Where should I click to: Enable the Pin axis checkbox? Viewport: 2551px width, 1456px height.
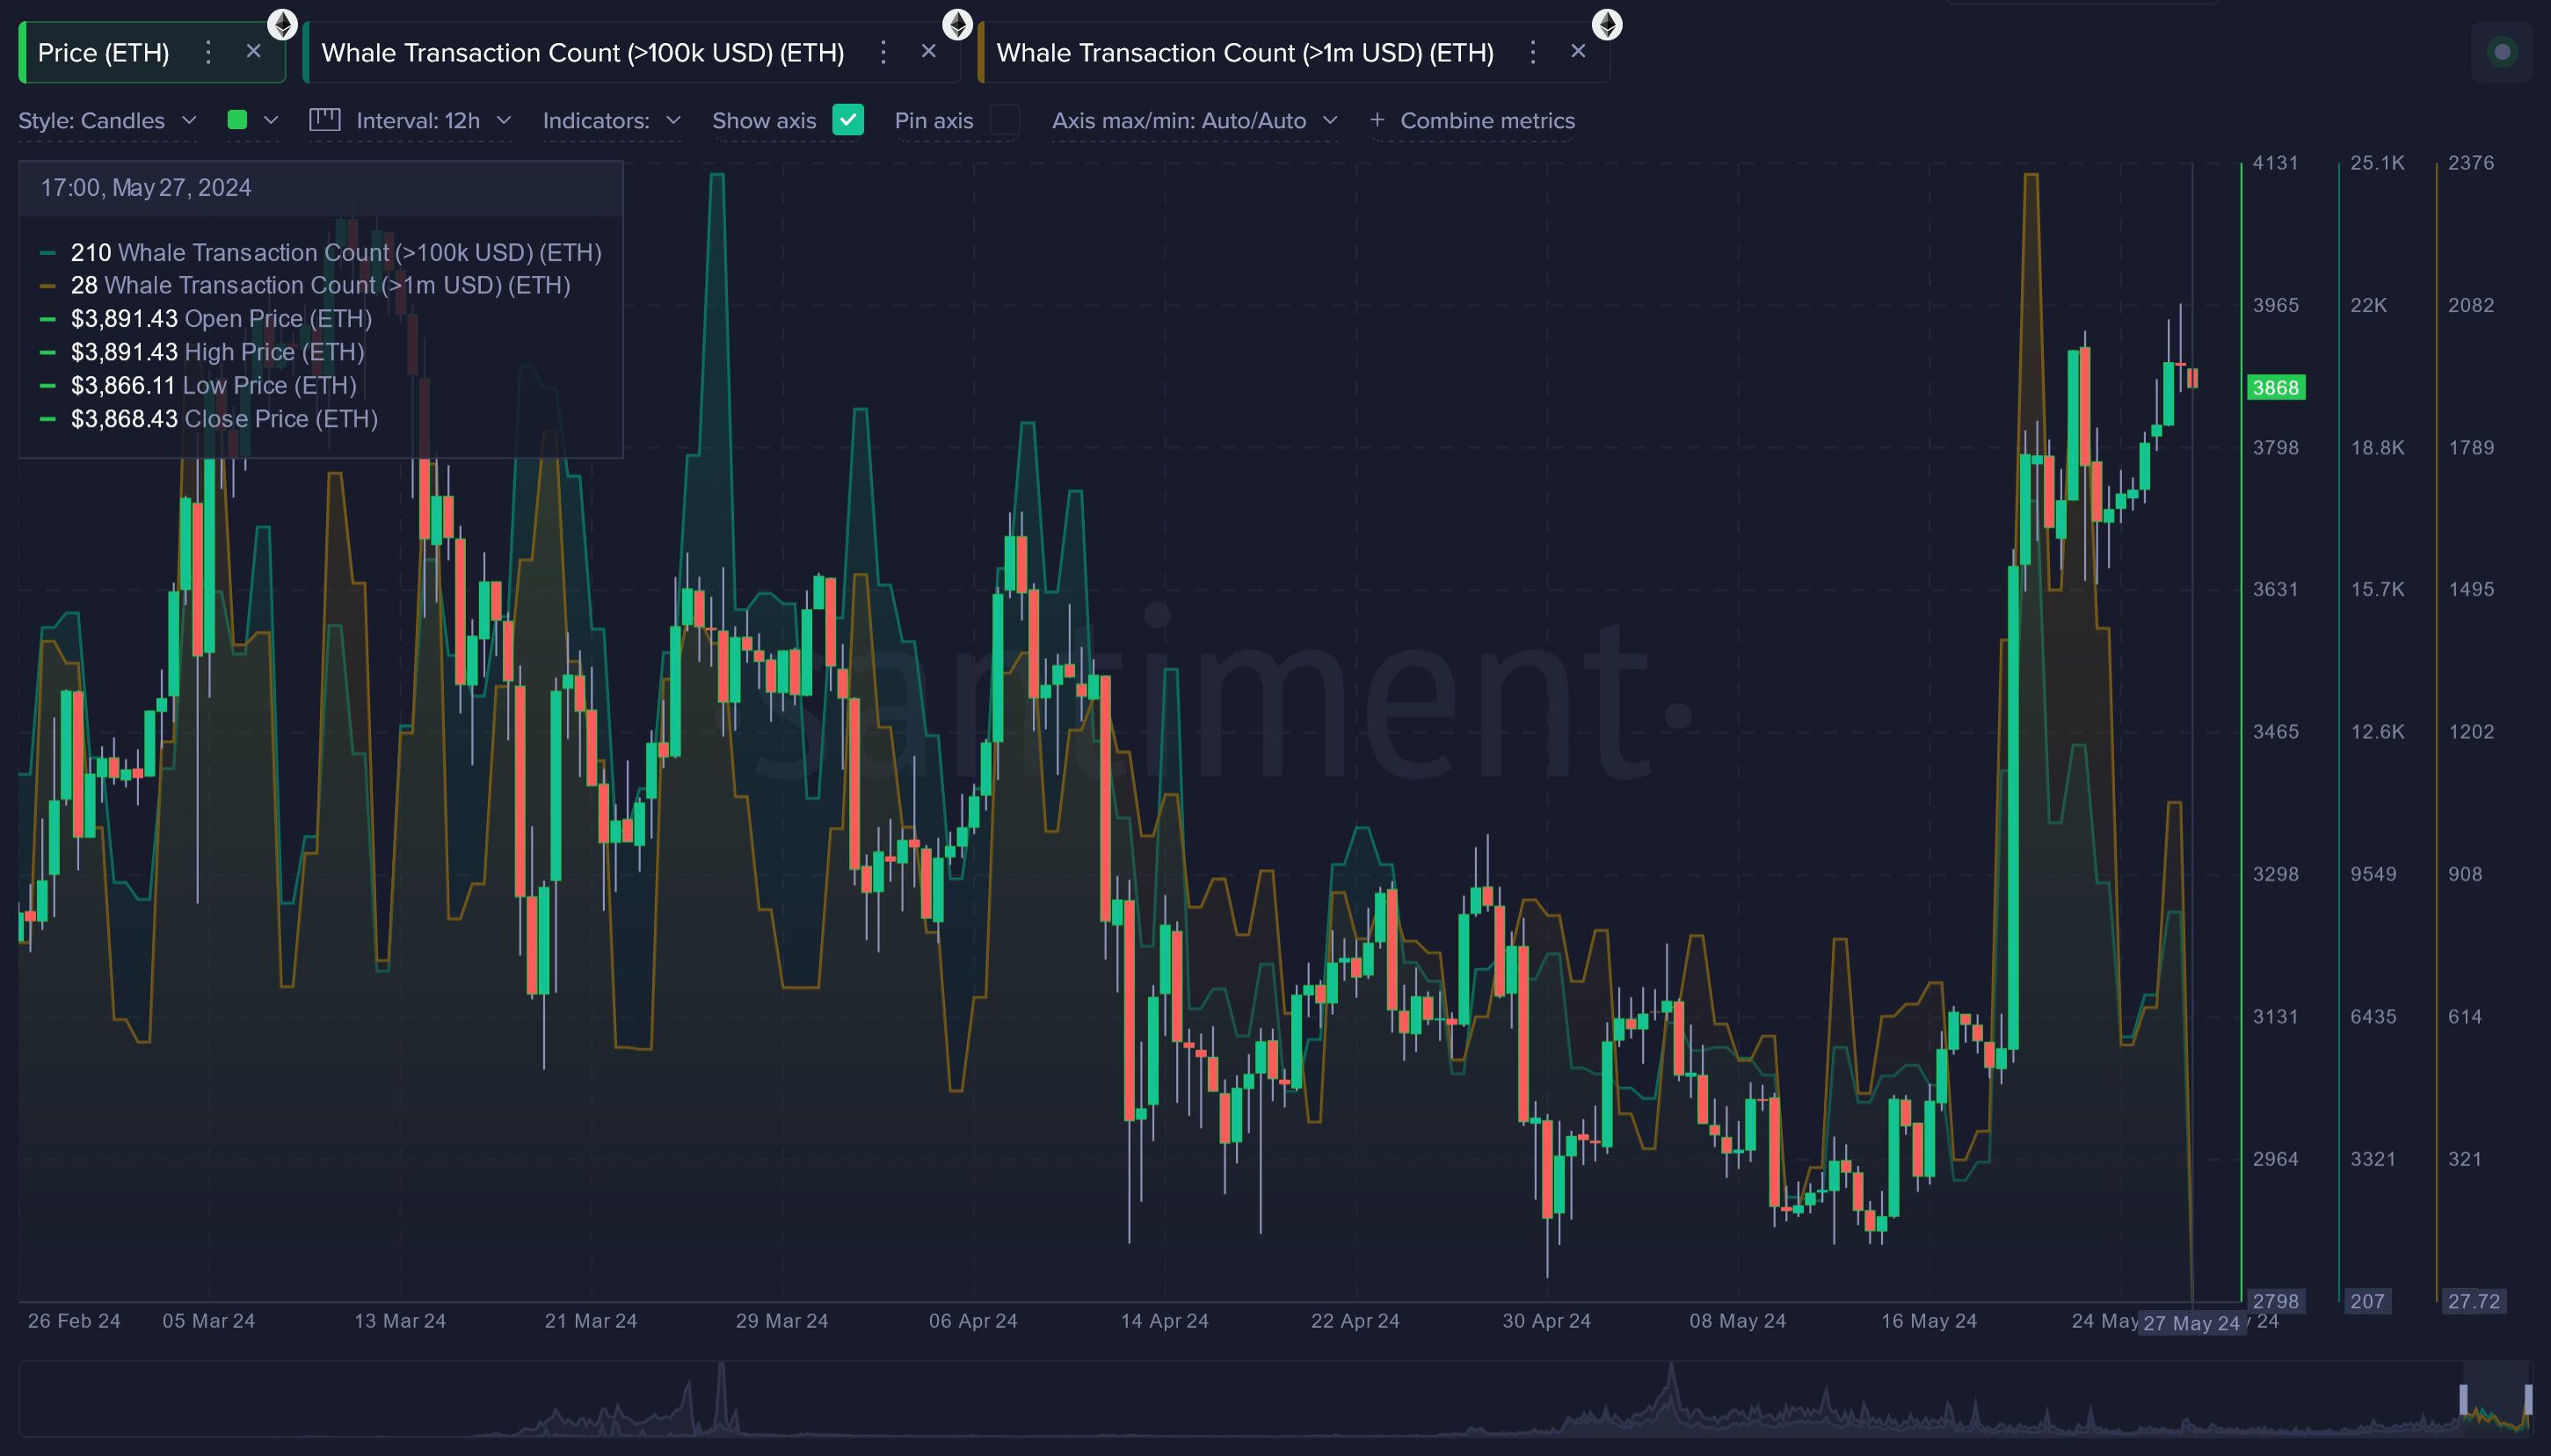click(x=1005, y=120)
